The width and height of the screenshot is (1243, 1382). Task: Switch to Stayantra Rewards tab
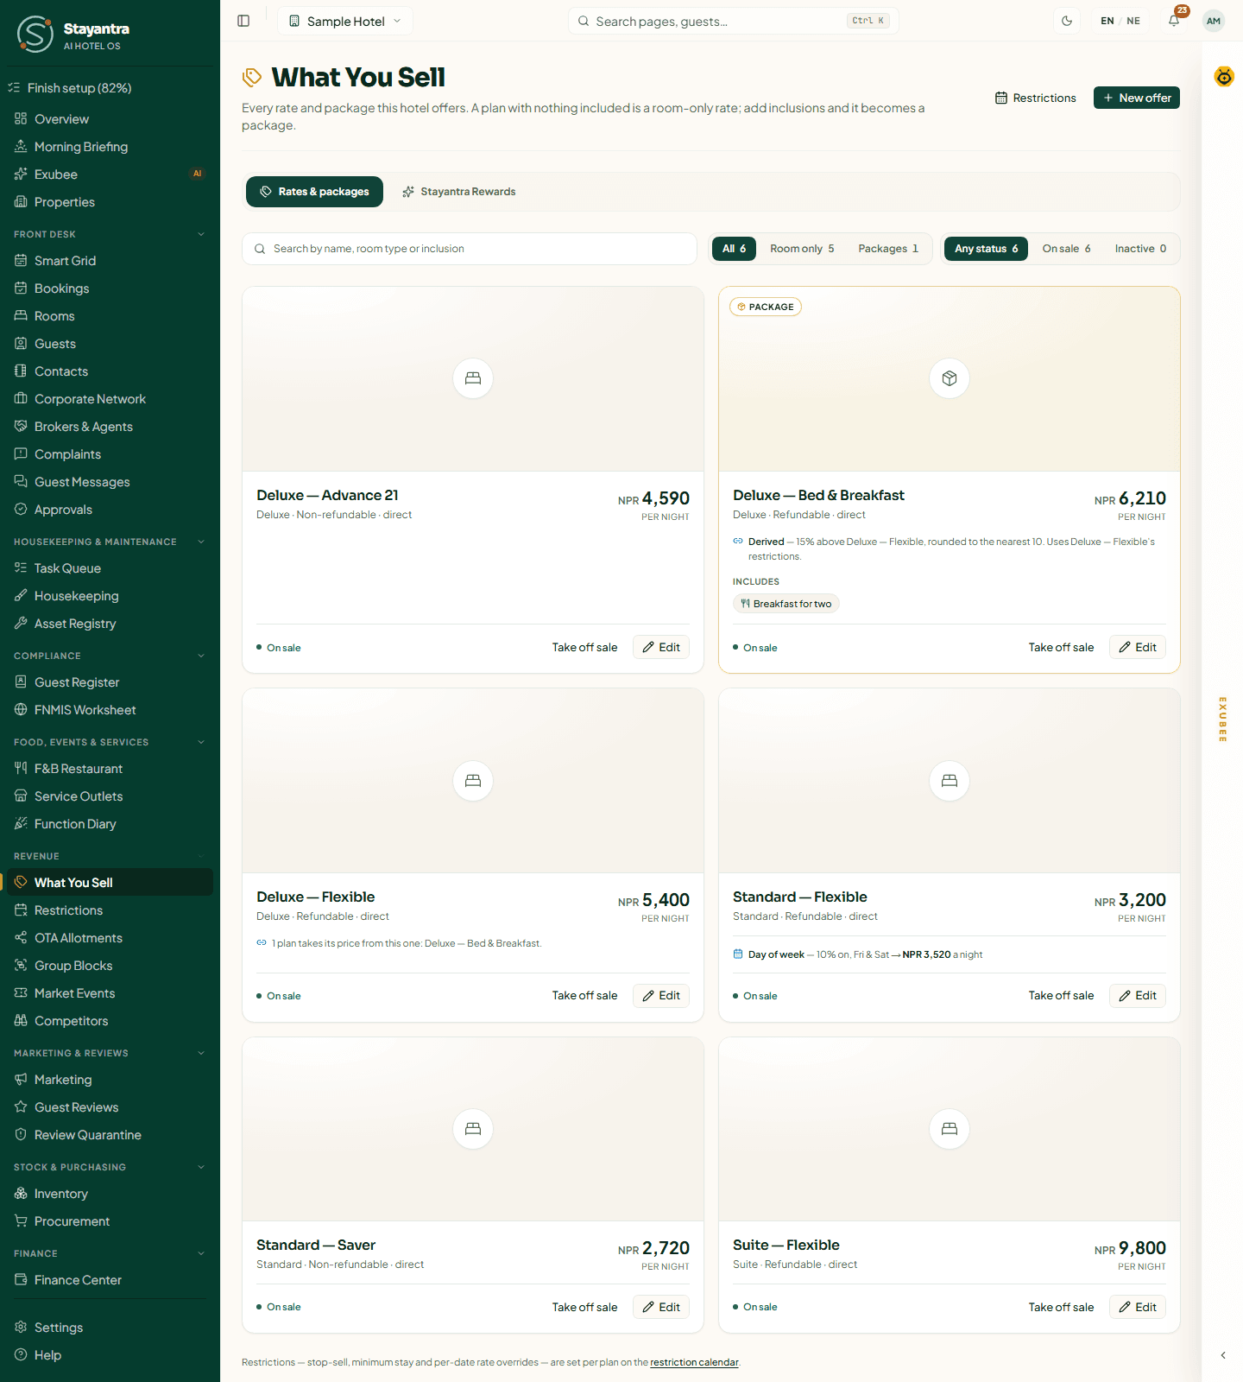[458, 192]
